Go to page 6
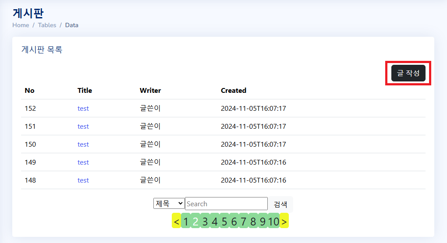Viewport: 447px width, 243px height. 234,221
